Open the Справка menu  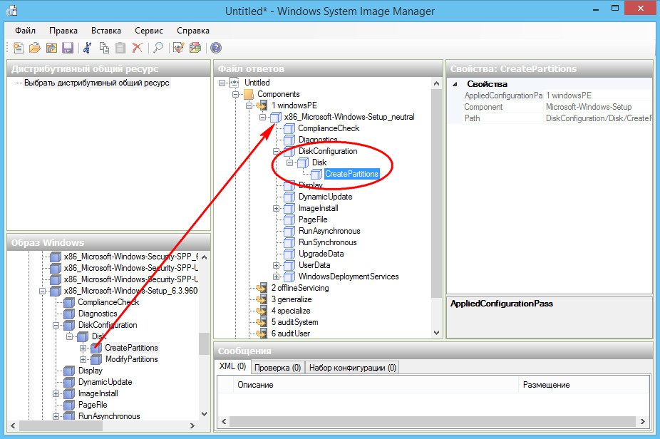coord(192,31)
